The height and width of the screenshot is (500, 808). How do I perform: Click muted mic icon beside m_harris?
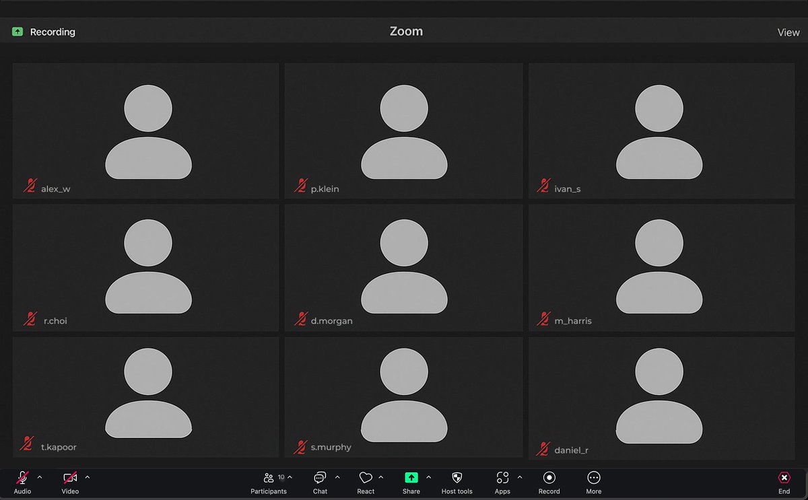[x=543, y=318]
